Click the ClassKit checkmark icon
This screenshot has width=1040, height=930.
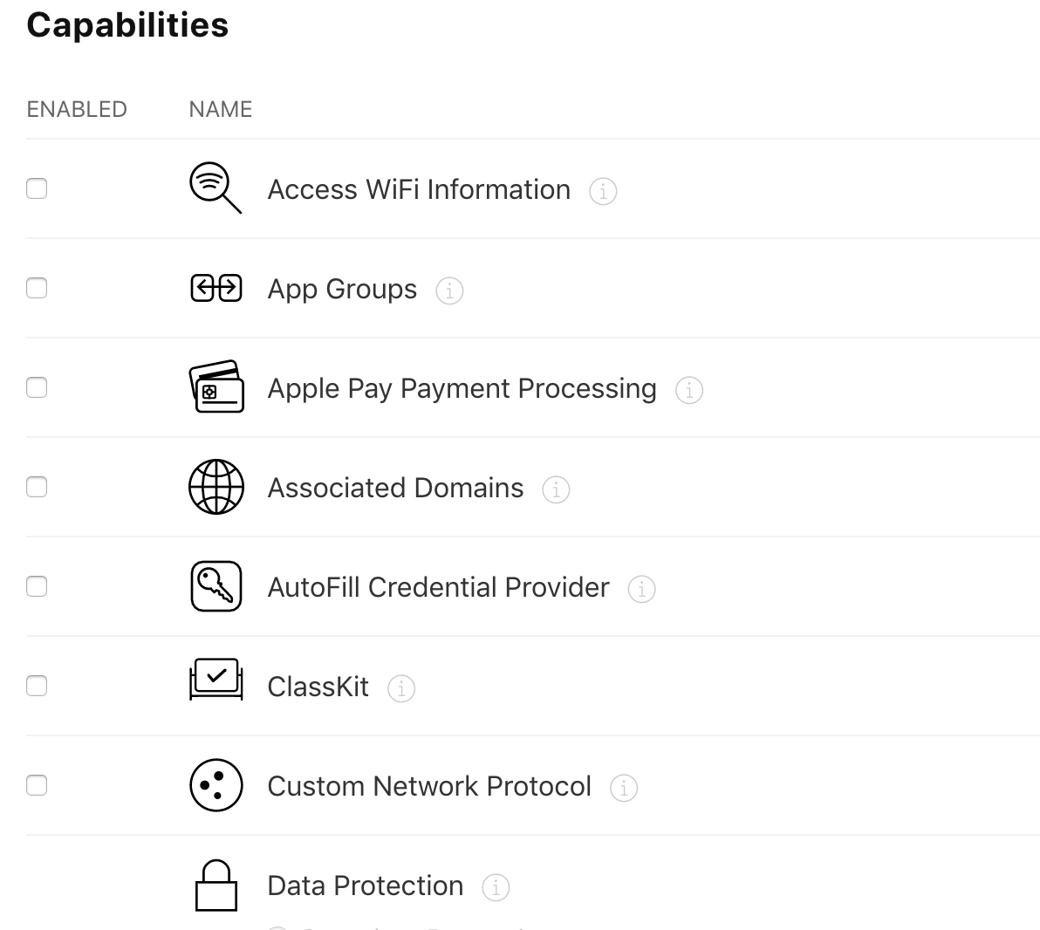(216, 680)
